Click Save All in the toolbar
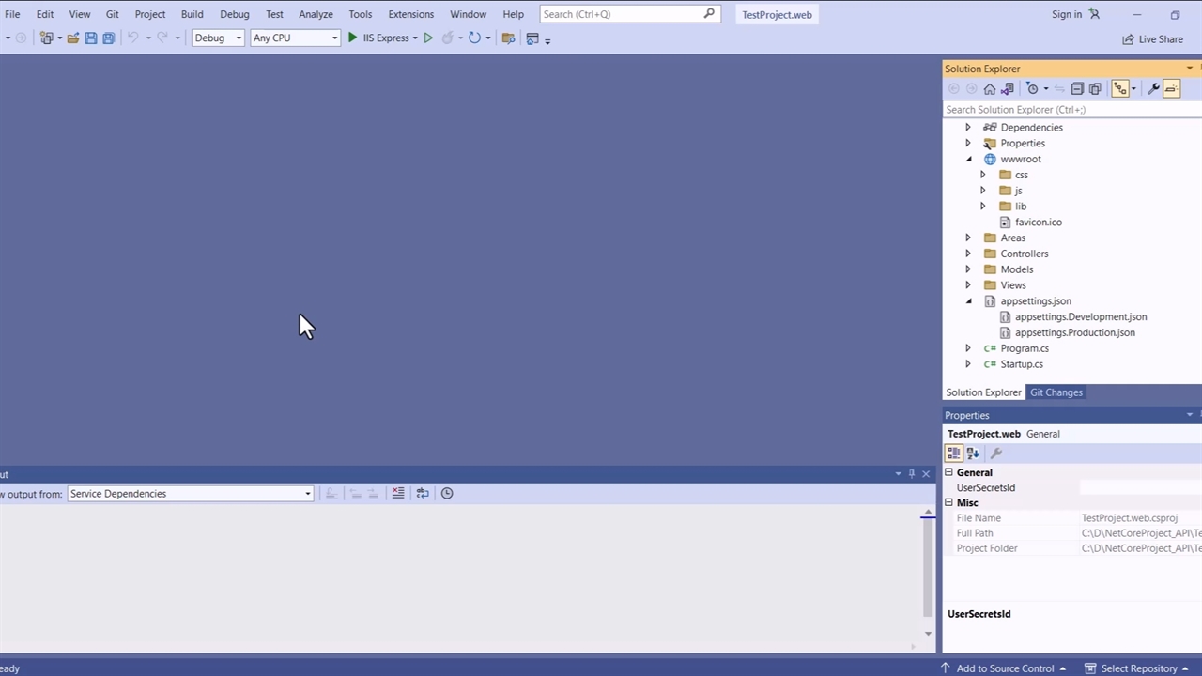1202x676 pixels. [109, 38]
